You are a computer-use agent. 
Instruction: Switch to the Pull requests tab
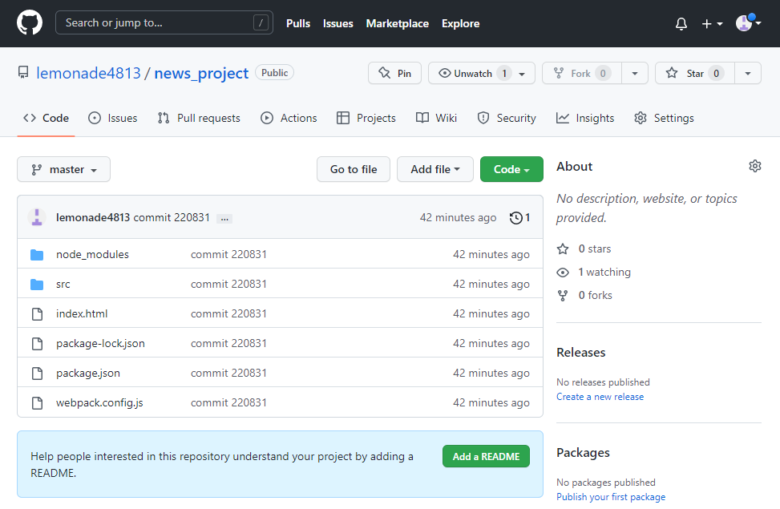click(x=199, y=118)
